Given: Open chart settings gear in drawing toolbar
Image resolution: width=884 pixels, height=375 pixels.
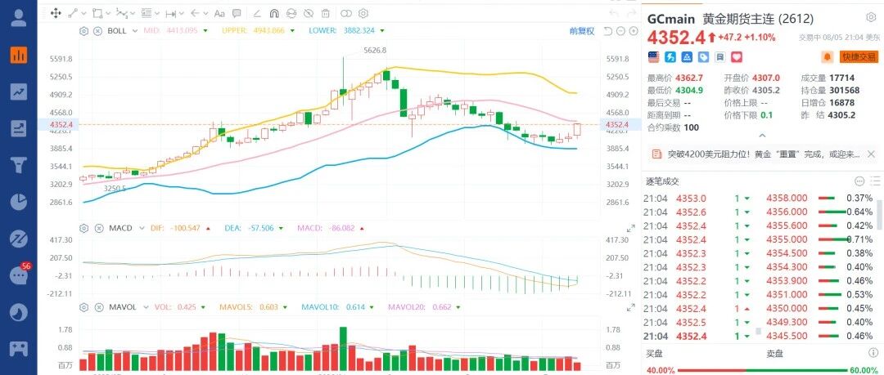Looking at the screenshot, I should [363, 14].
